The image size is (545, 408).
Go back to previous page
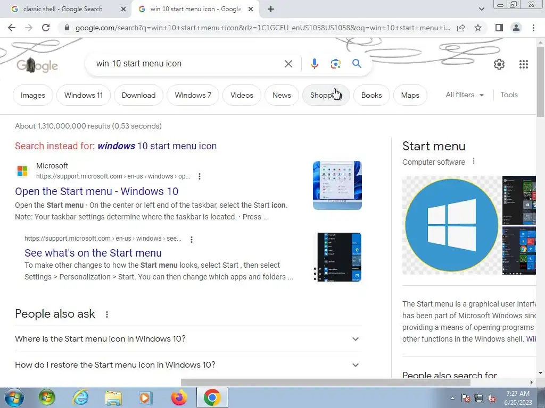[12, 28]
